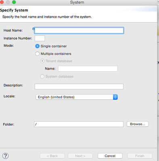Viewport: 159px width, 161px height.
Task: Click the Cancel button
Action: (110, 156)
